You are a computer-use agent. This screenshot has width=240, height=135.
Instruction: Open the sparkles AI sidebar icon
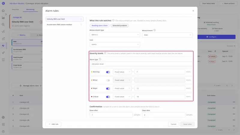pyautogui.click(x=3, y=53)
